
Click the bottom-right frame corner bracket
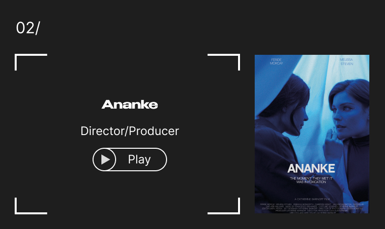tap(224, 206)
